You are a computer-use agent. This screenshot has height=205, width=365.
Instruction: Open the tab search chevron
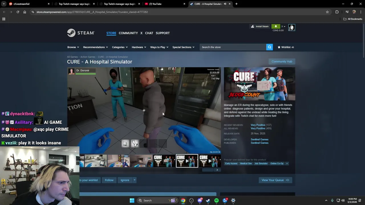[x=3, y=4]
